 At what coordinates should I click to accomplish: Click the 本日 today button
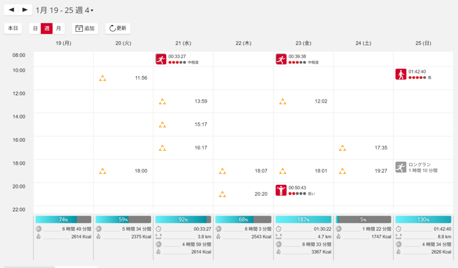(13, 28)
